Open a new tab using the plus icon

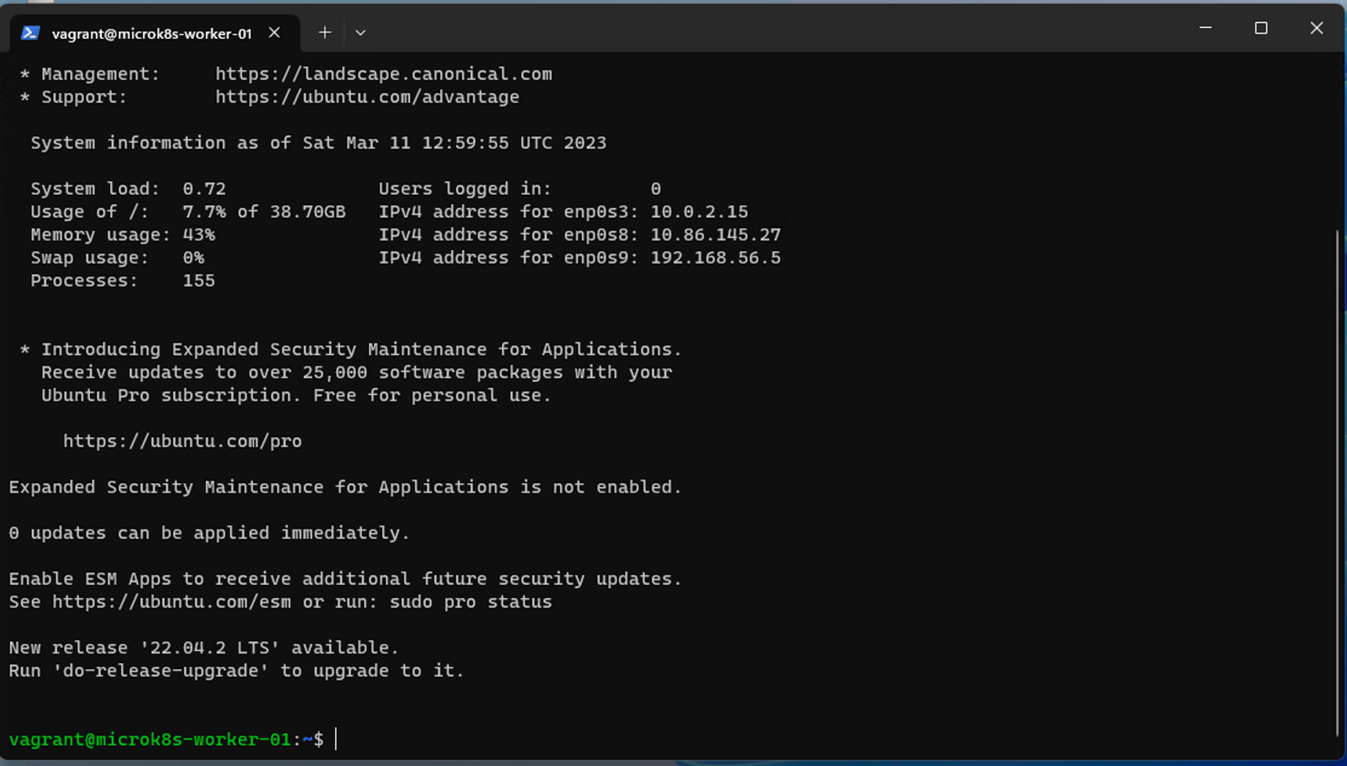coord(324,32)
